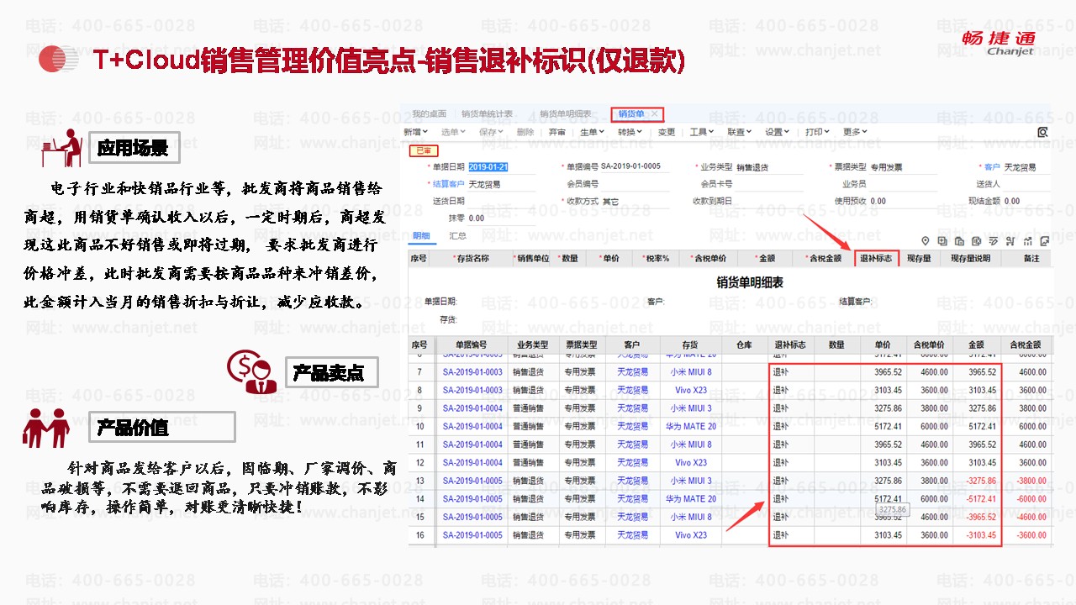Select the 退补 cell in row 13
The image size is (1076, 605).
[x=791, y=481]
